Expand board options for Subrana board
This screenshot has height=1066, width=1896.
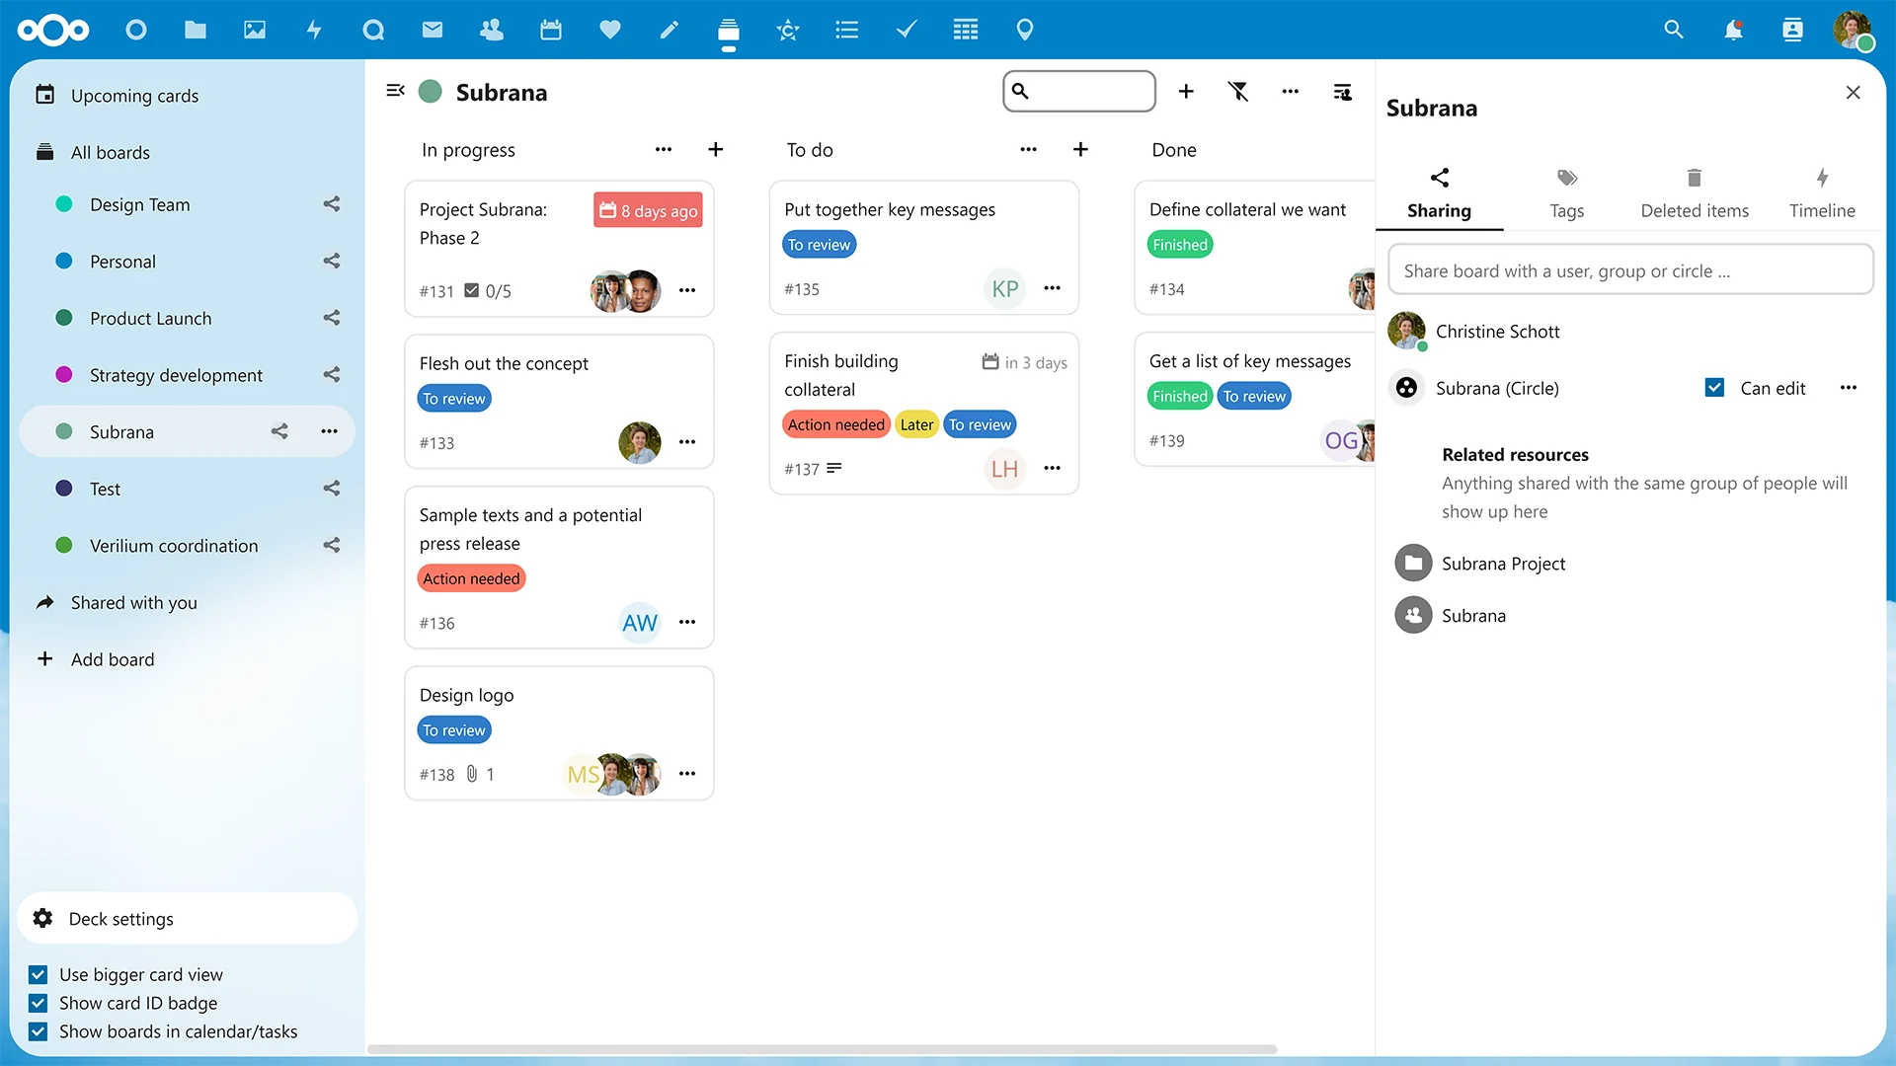[x=330, y=430]
